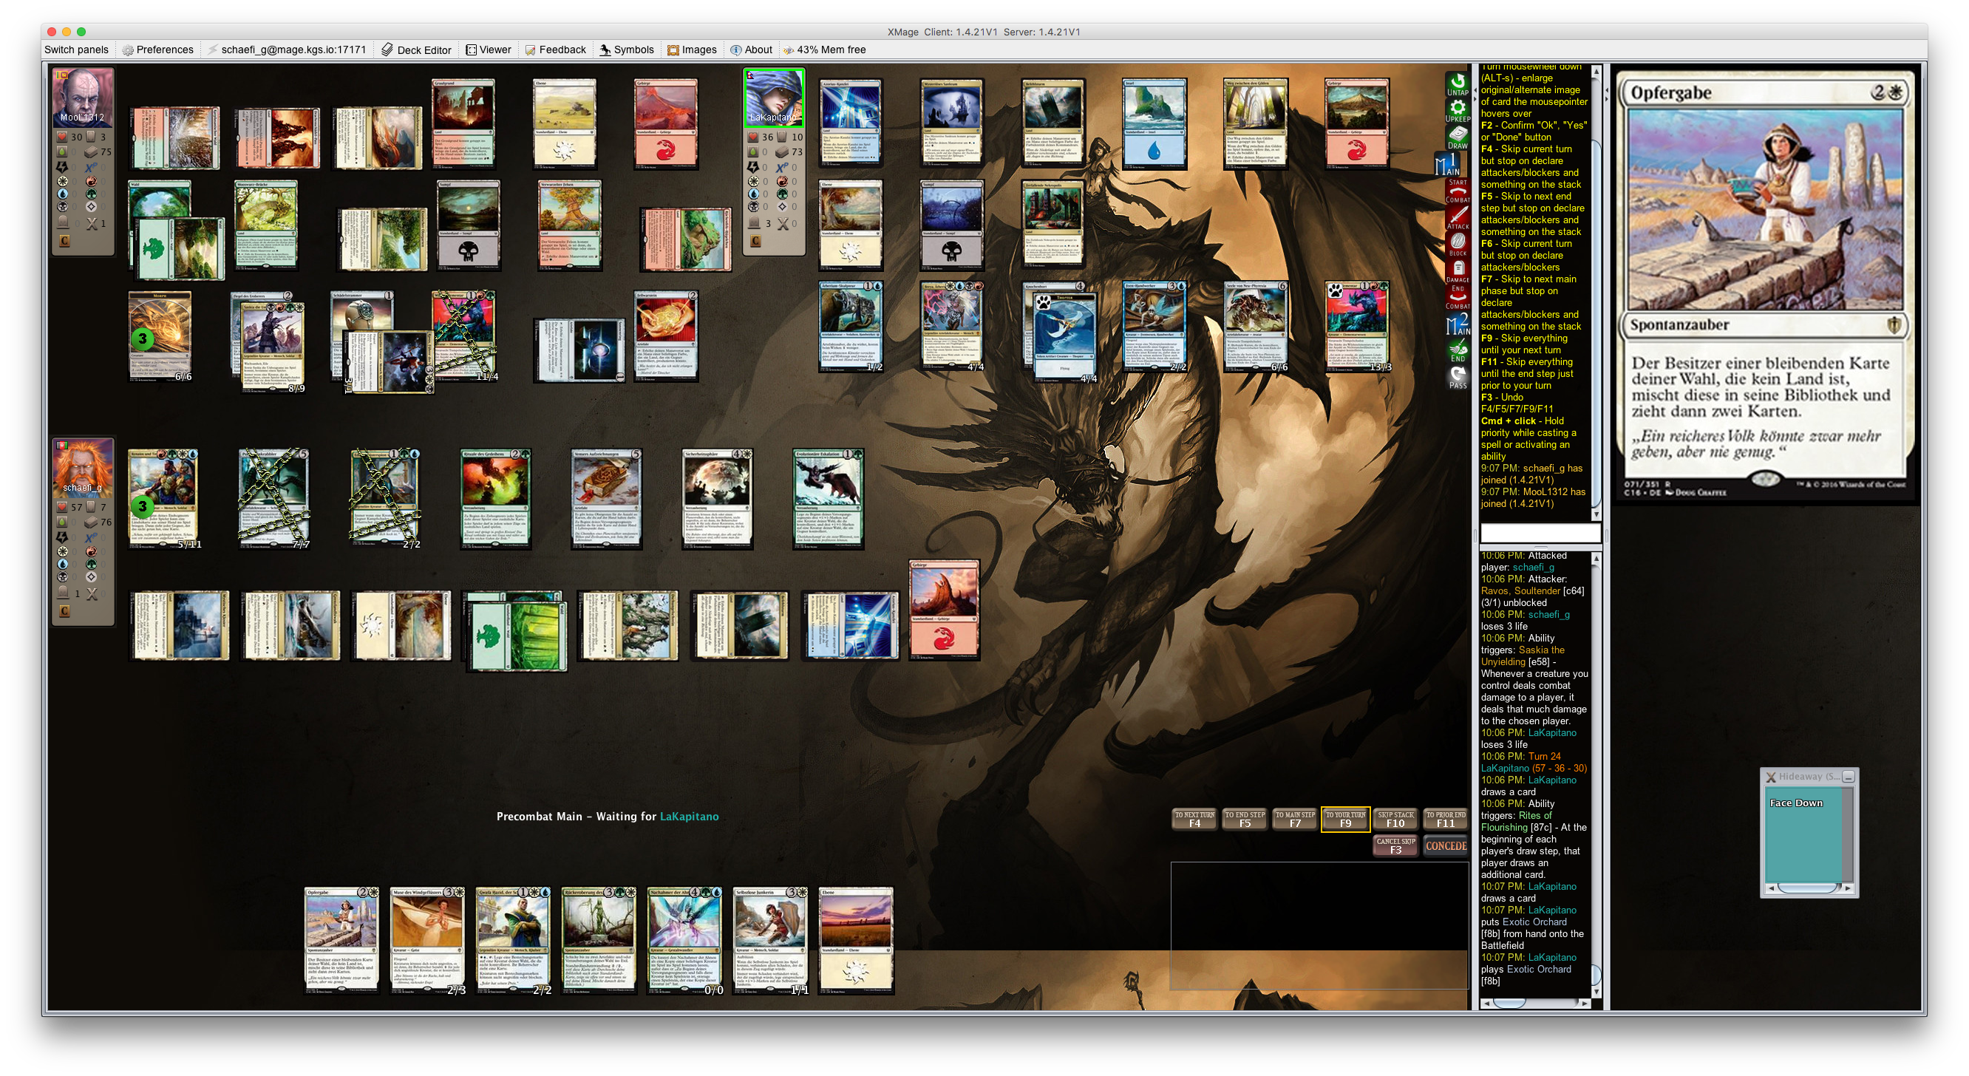The height and width of the screenshot is (1076, 1969).
Task: Open LaKapitano's graveyard tombstone icon
Action: [x=753, y=223]
